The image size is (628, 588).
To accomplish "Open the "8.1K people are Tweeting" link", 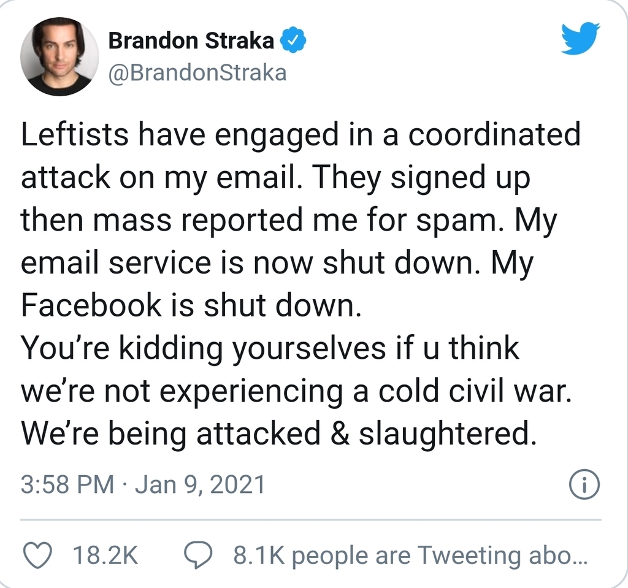I will coord(410,556).
